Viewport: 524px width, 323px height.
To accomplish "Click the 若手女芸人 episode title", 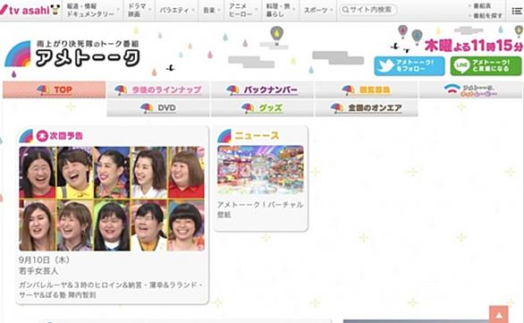I will point(38,271).
